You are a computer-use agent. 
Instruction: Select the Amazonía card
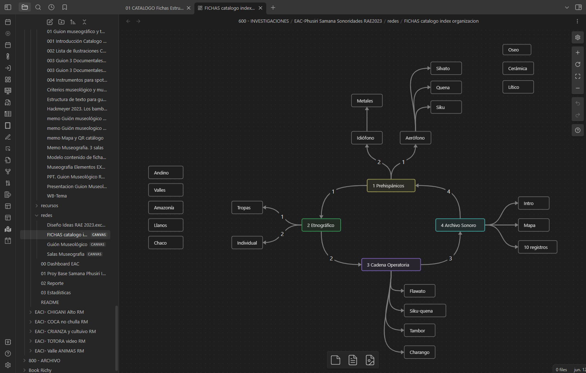pyautogui.click(x=166, y=208)
